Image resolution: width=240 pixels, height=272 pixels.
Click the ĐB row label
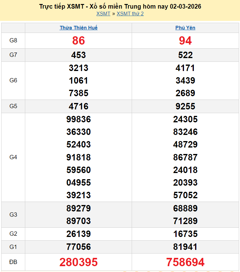point(13,262)
